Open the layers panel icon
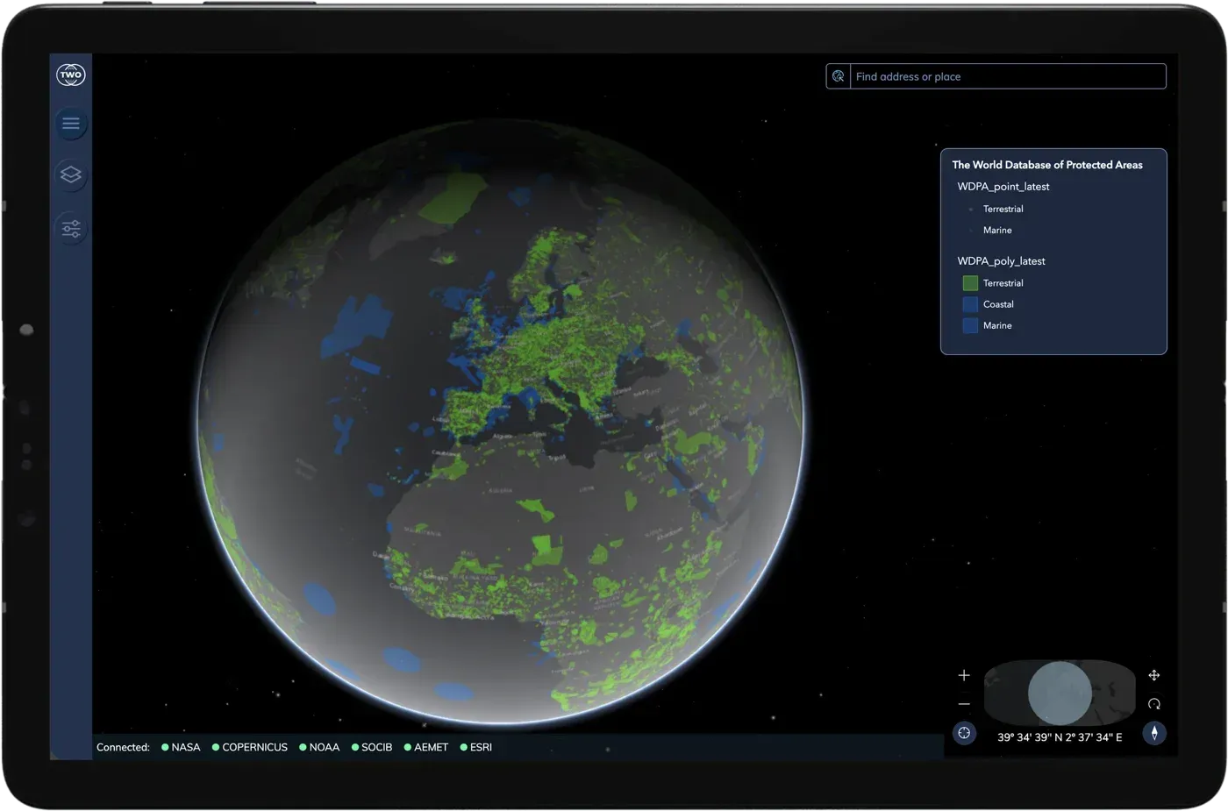The width and height of the screenshot is (1228, 811). [71, 174]
